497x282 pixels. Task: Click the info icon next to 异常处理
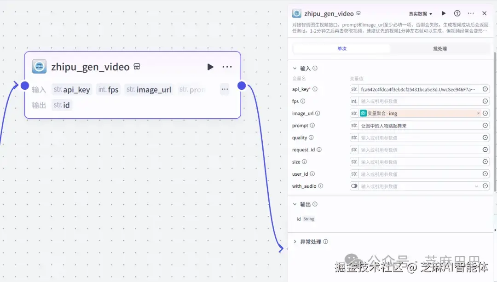[x=325, y=242]
